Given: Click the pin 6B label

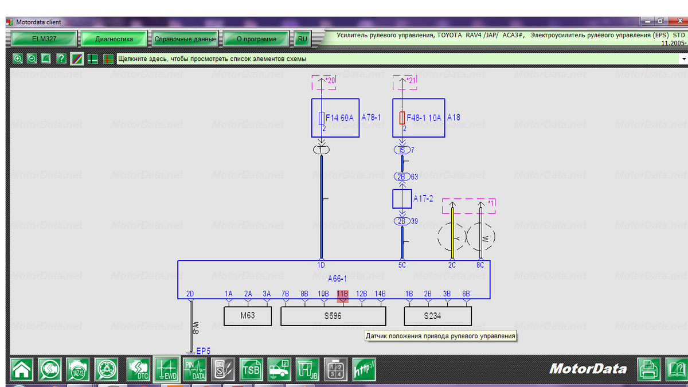Looking at the screenshot, I should click(x=466, y=294).
